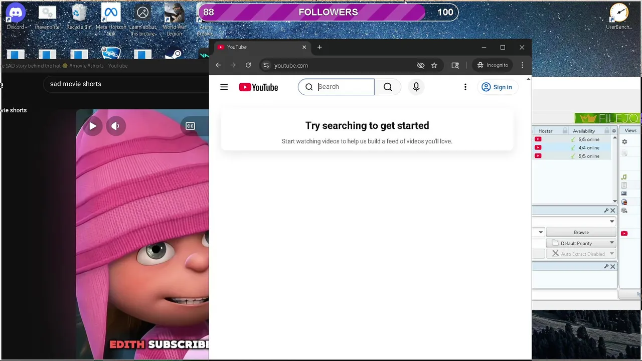Open a new Chrome tab

[319, 47]
